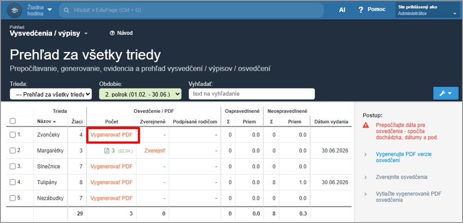This screenshot has height=223, width=463.
Task: Open the Žiadna hodina lesson menu
Action: 40,10
